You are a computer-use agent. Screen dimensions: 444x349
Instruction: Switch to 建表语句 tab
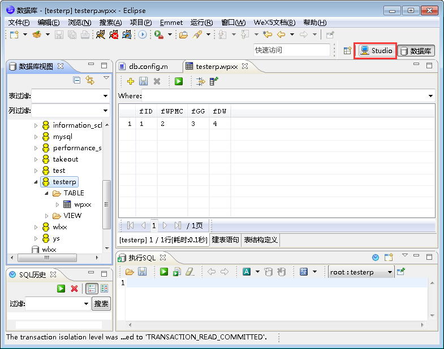226,240
